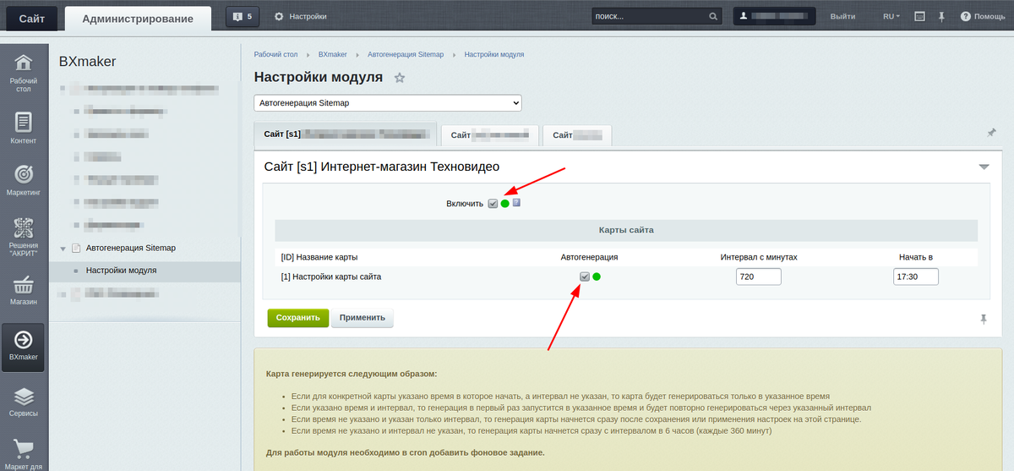Click the interval field containing 720
This screenshot has height=471, width=1014.
(x=759, y=277)
